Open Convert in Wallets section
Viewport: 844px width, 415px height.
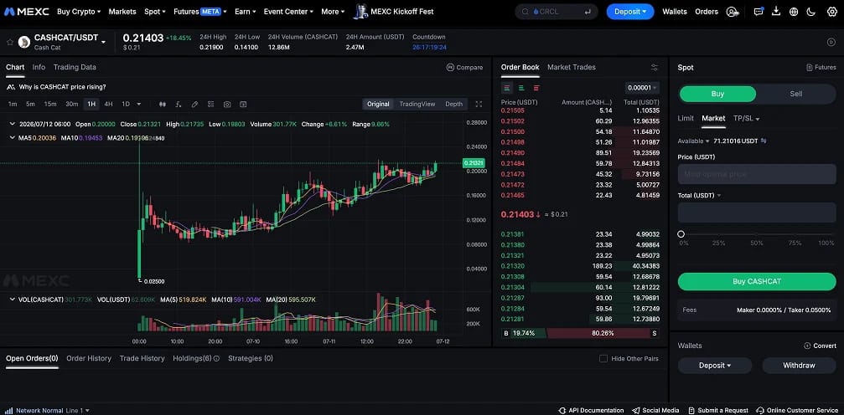click(x=820, y=346)
